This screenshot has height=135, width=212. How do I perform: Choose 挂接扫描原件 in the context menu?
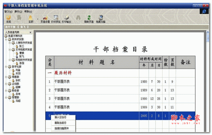point(61,128)
